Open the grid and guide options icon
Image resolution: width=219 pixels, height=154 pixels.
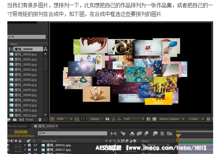[x=77, y=119]
